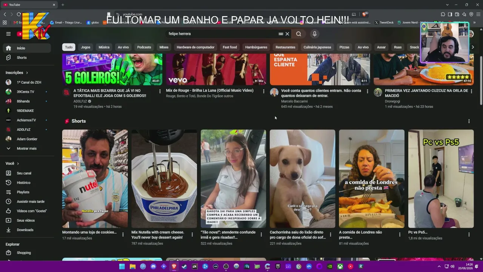Play the Nutella cookies shop short
Image resolution: width=483 pixels, height=272 pixels.
pyautogui.click(x=95, y=179)
